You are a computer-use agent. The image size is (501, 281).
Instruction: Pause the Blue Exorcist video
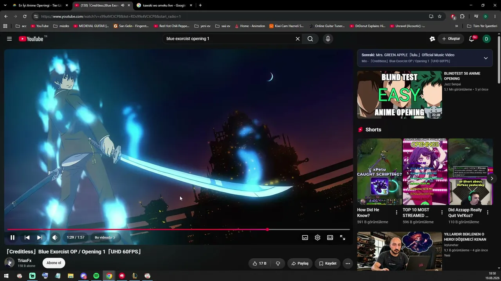(x=13, y=237)
